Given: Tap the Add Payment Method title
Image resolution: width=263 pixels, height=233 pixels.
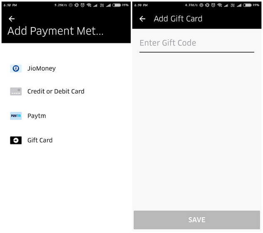Looking at the screenshot, I should [55, 31].
